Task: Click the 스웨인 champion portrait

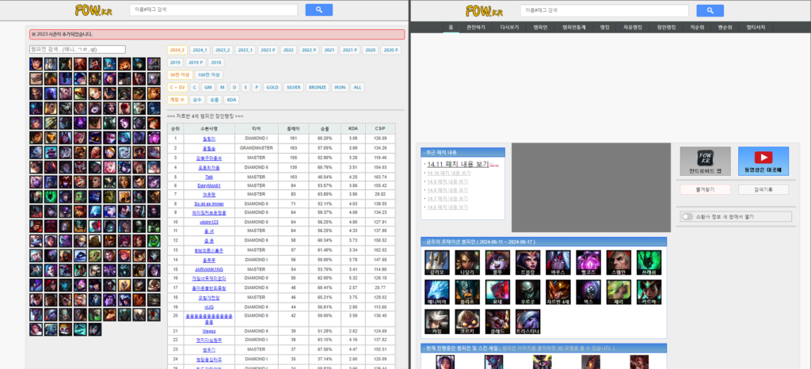Action: [619, 263]
